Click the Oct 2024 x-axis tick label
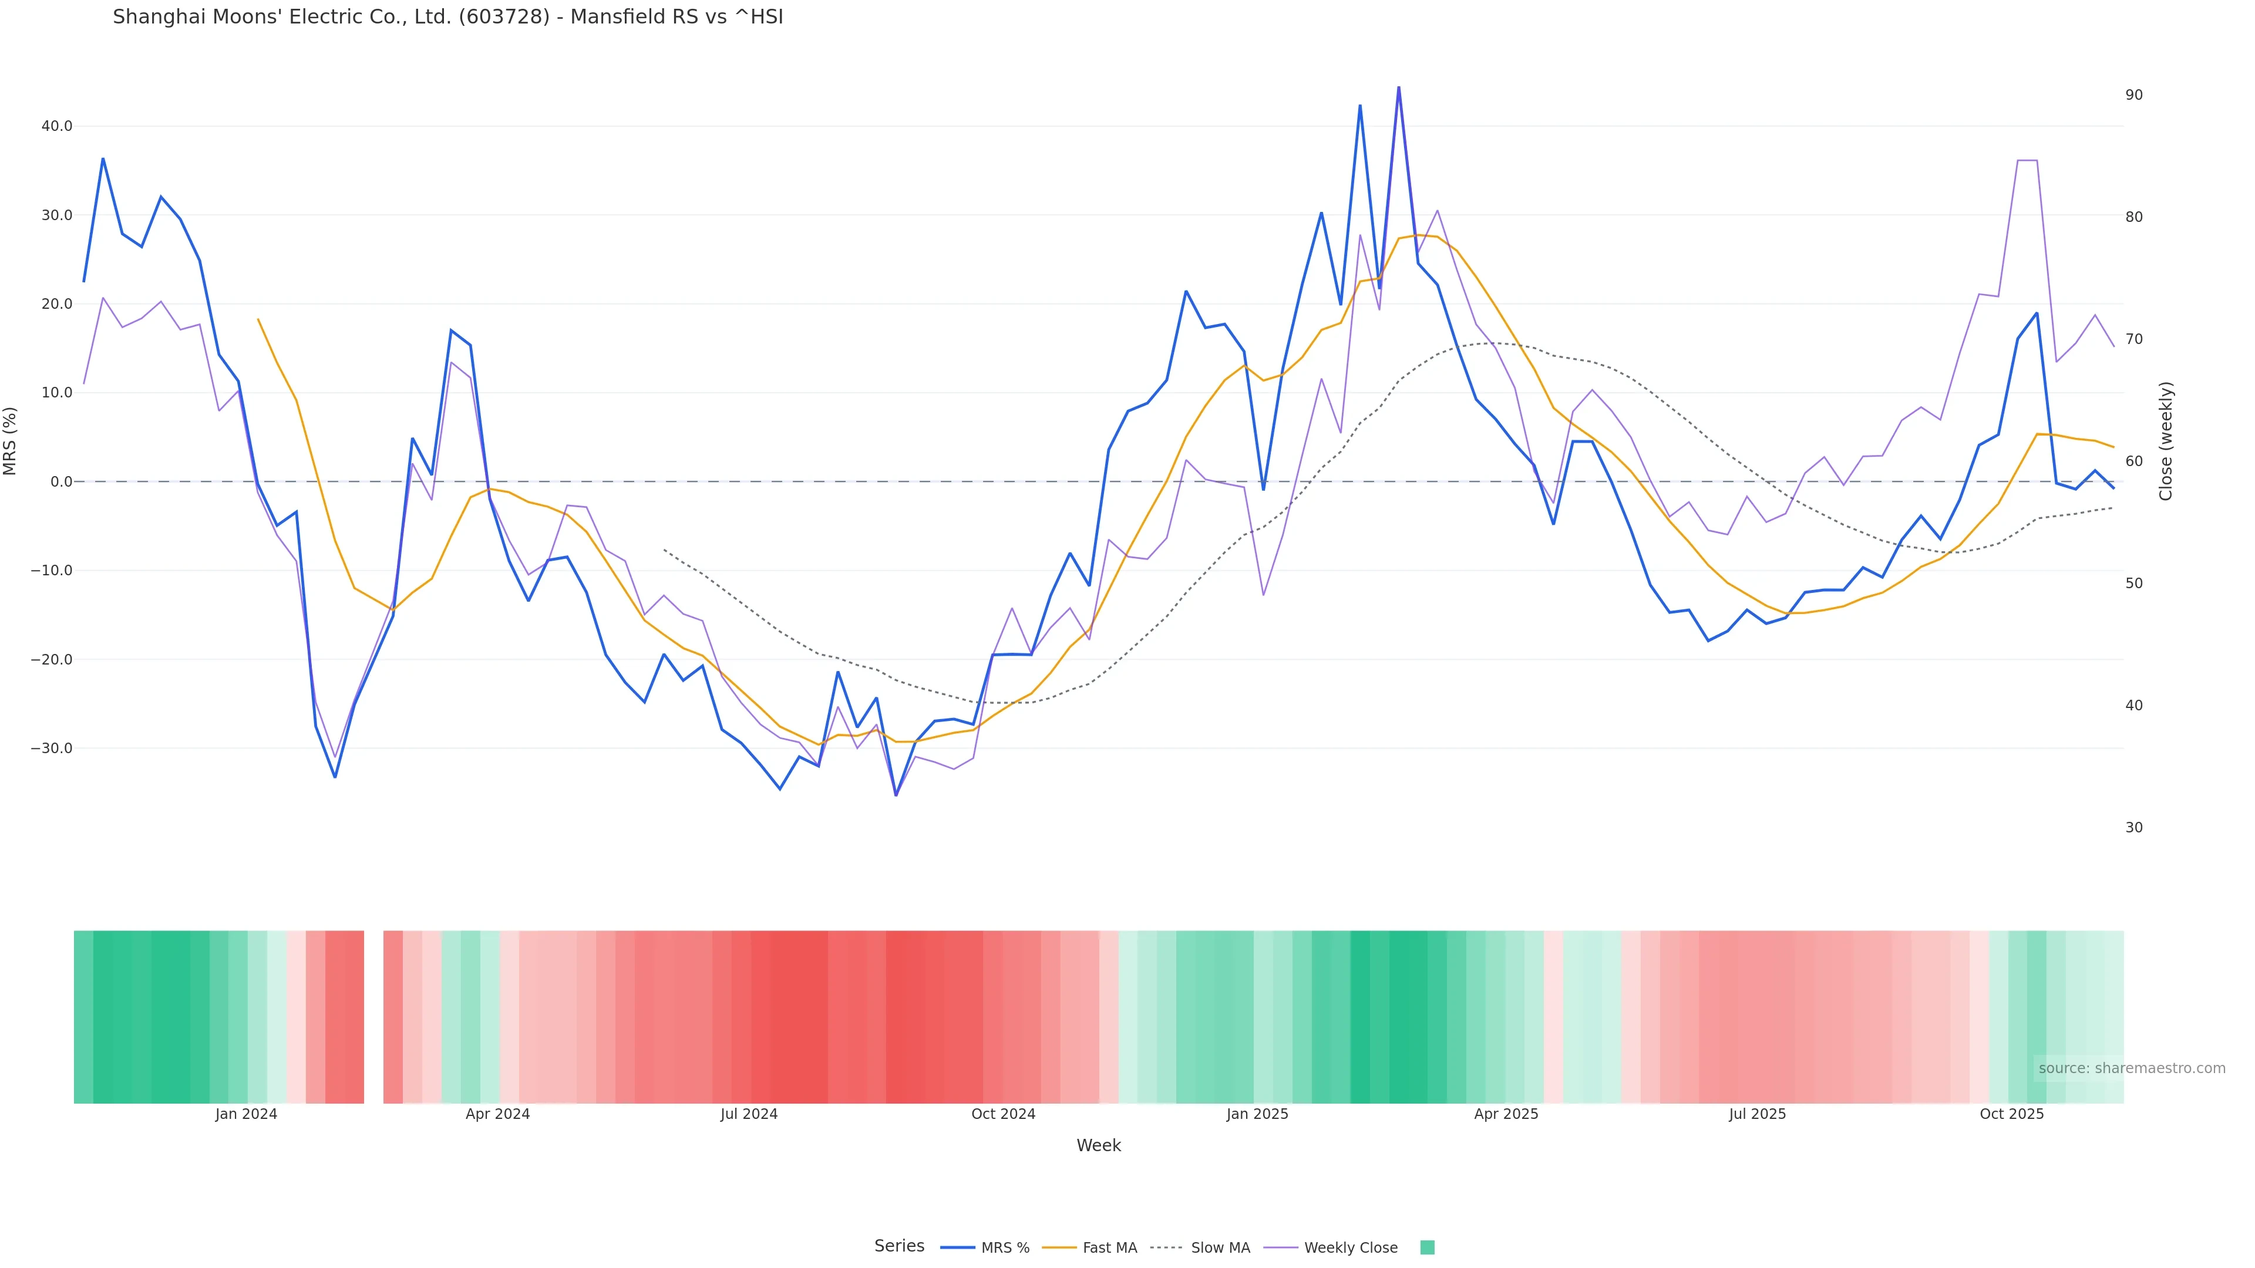 tap(1003, 1114)
